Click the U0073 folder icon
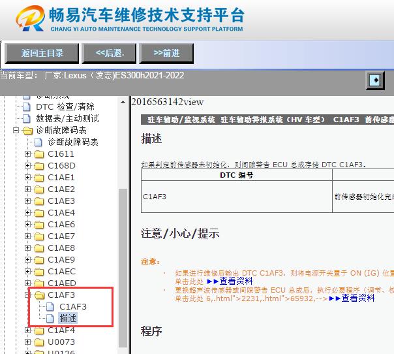This screenshot has width=394, height=354. click(39, 342)
